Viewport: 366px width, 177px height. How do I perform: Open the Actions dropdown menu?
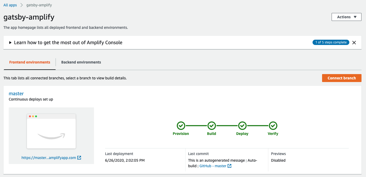[346, 17]
